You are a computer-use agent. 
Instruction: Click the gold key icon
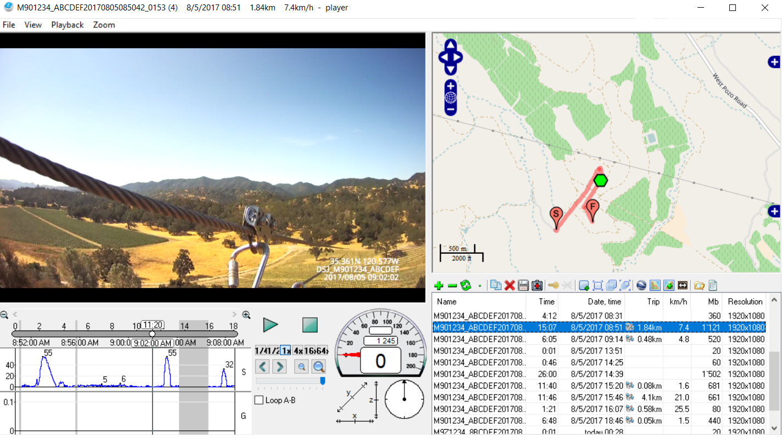point(553,286)
